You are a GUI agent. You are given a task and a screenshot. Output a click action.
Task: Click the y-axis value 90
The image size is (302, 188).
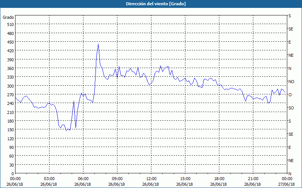[x=12, y=147]
